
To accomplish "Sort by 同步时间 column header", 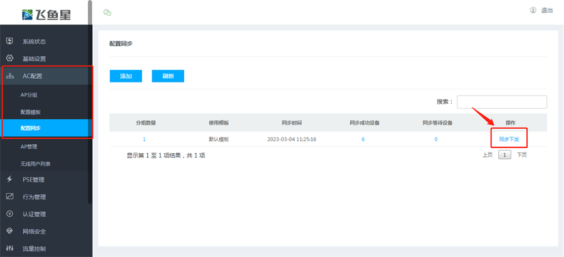I will pyautogui.click(x=291, y=123).
